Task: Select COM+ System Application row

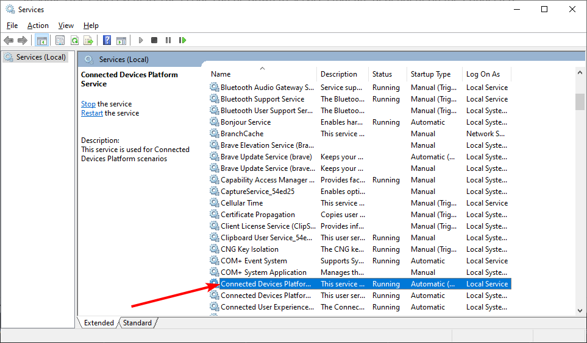Action: [360, 272]
